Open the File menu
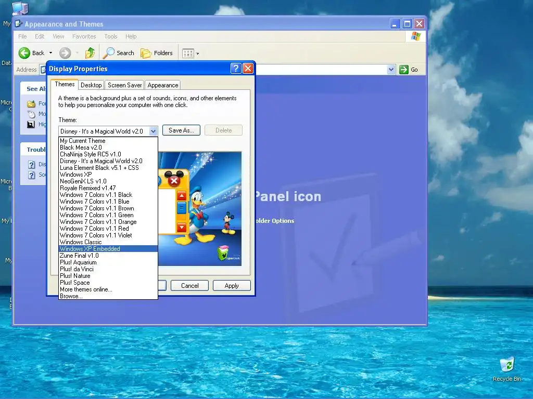Screen dimensions: 533x399 [22, 36]
